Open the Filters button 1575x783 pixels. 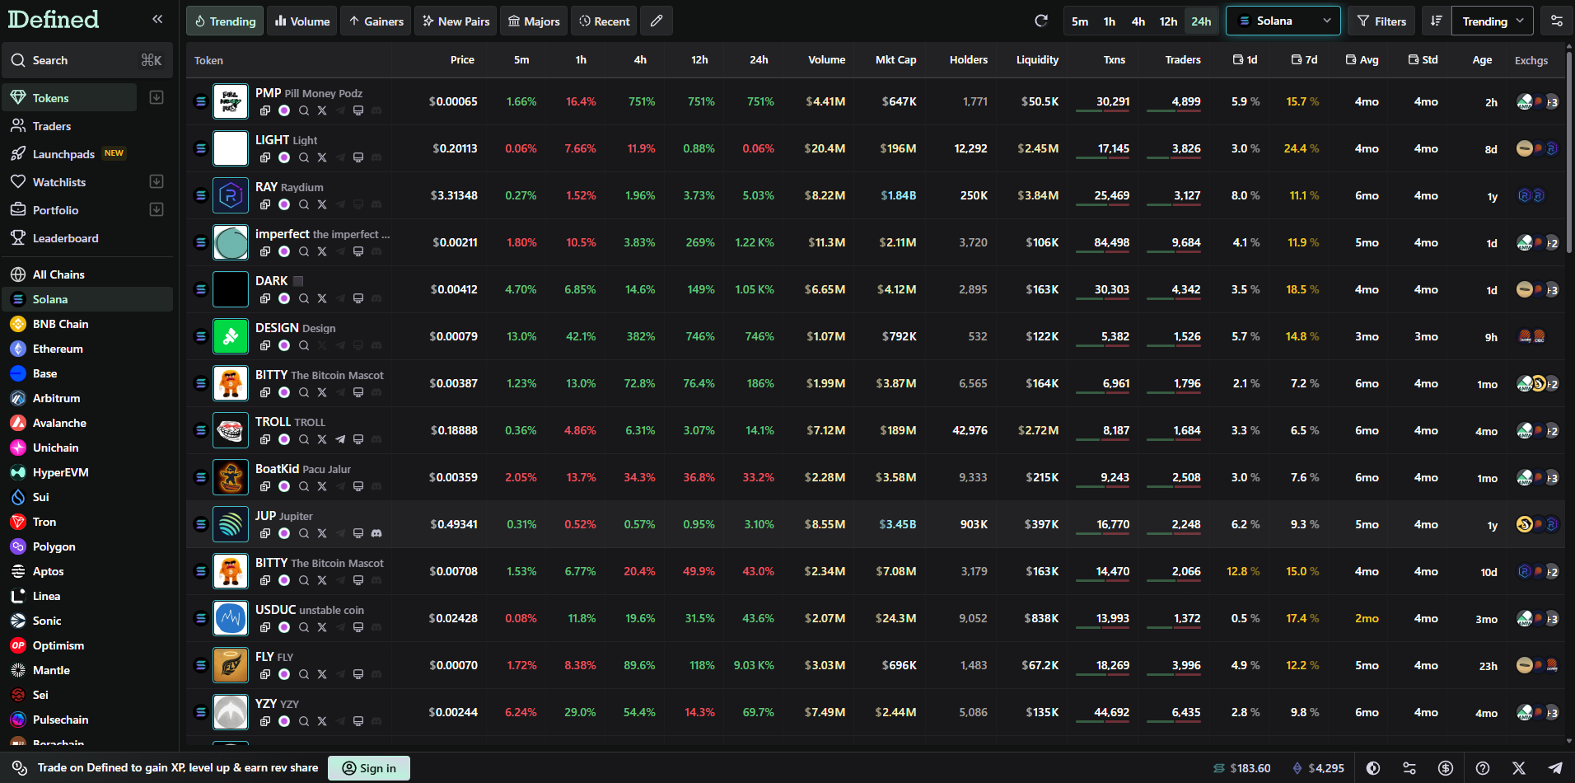coord(1381,21)
